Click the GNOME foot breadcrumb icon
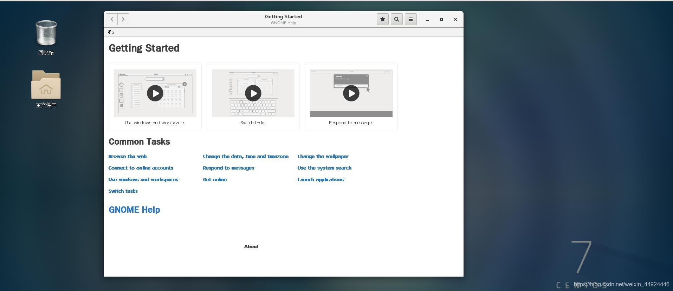 (110, 32)
